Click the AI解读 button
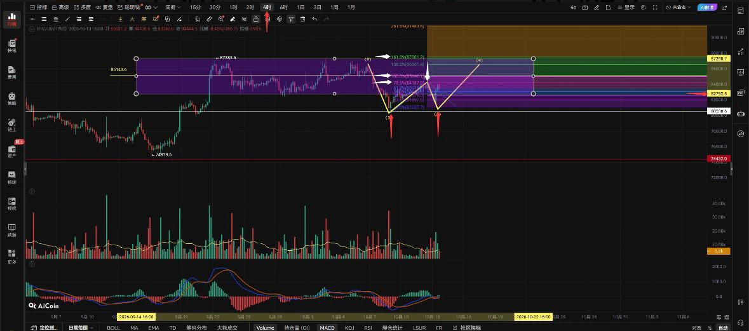The width and height of the screenshot is (749, 331). (x=708, y=7)
